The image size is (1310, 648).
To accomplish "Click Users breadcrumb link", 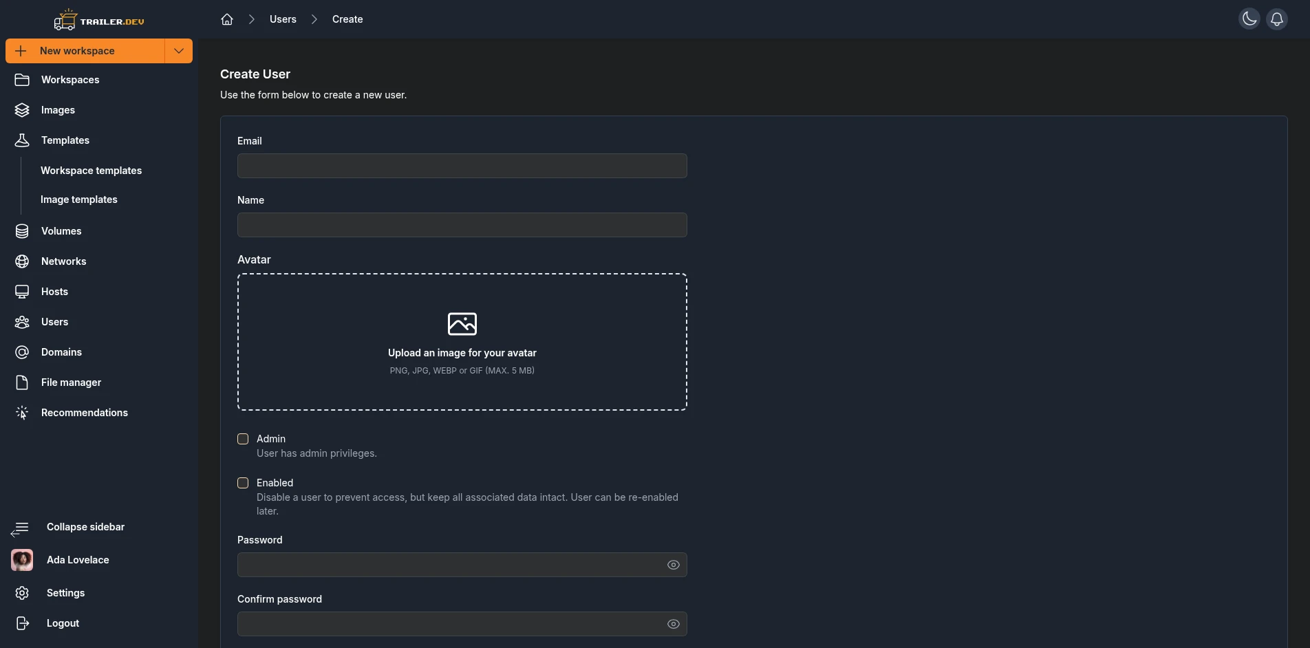I will (x=283, y=19).
